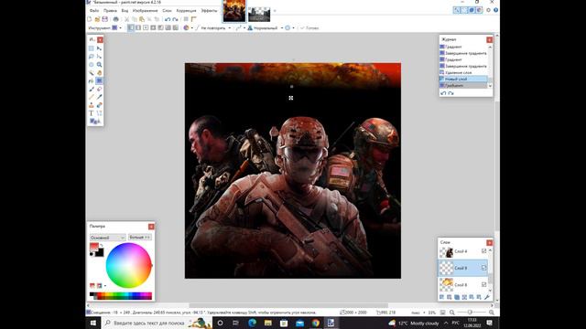
Task: Select the Pan hand tool
Action: point(100,73)
